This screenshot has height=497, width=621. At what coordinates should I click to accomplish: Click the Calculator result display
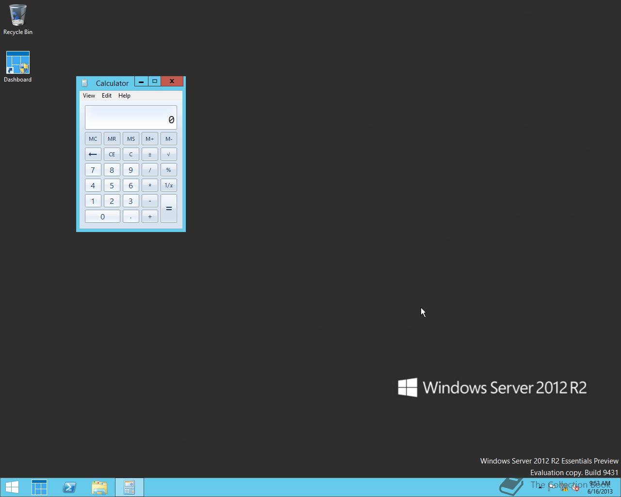click(131, 117)
